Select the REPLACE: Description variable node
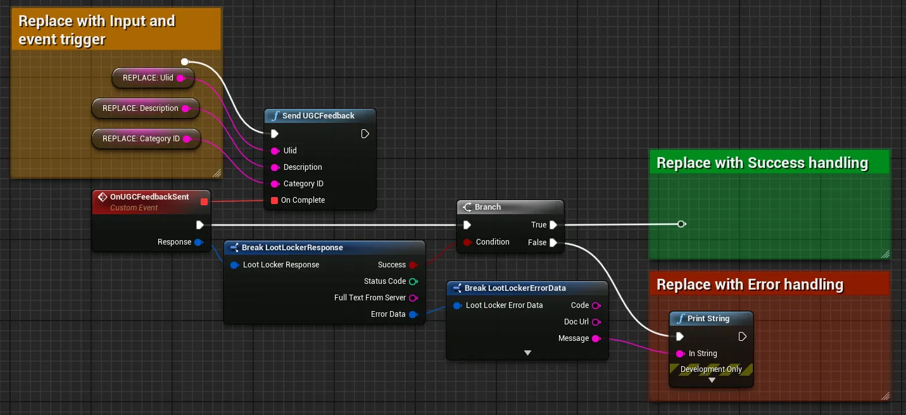 click(x=145, y=108)
